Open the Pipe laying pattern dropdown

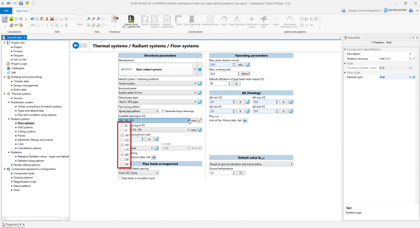click(157, 111)
